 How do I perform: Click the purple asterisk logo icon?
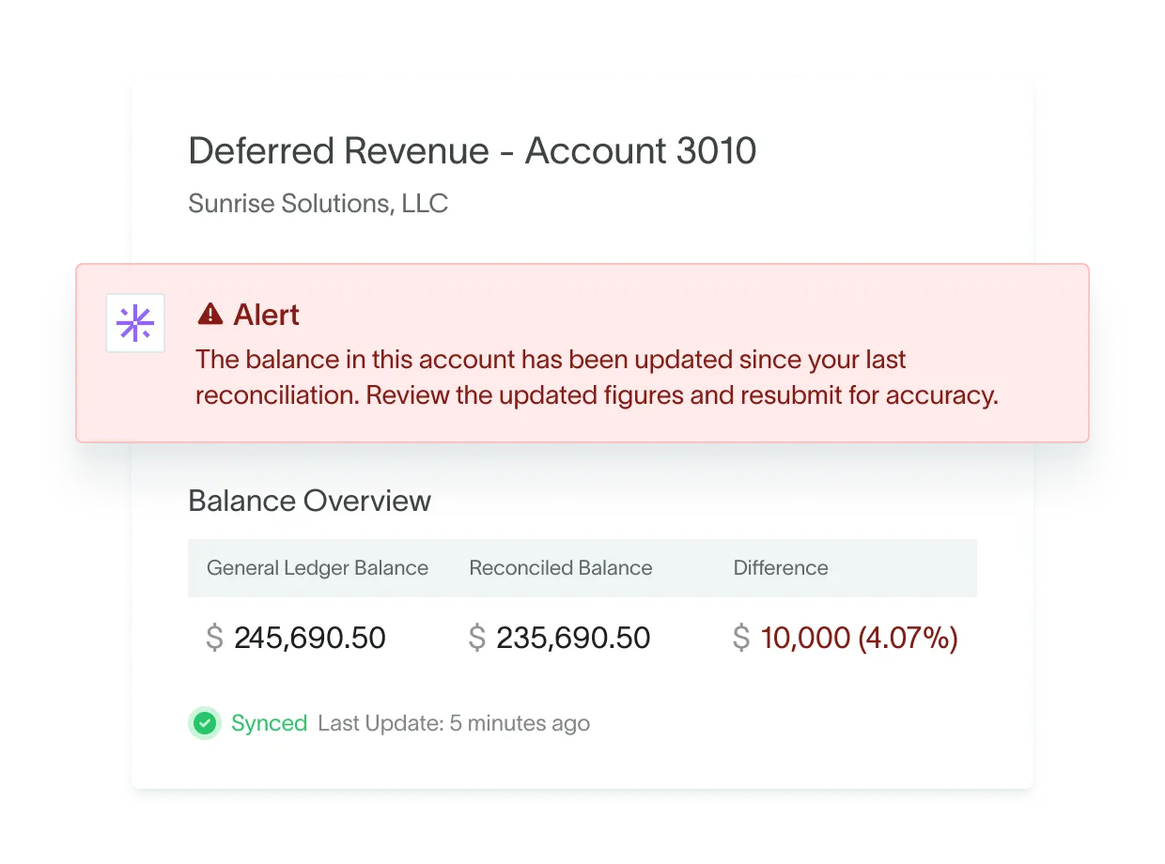click(x=135, y=322)
